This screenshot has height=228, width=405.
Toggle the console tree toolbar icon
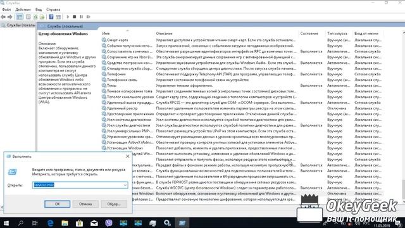click(20, 17)
